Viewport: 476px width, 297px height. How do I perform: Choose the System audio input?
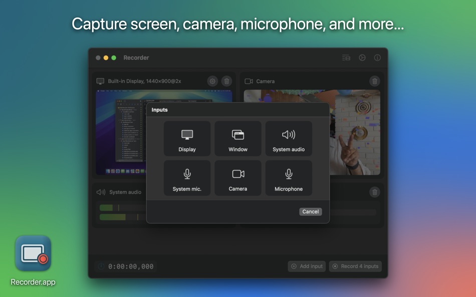click(x=289, y=138)
